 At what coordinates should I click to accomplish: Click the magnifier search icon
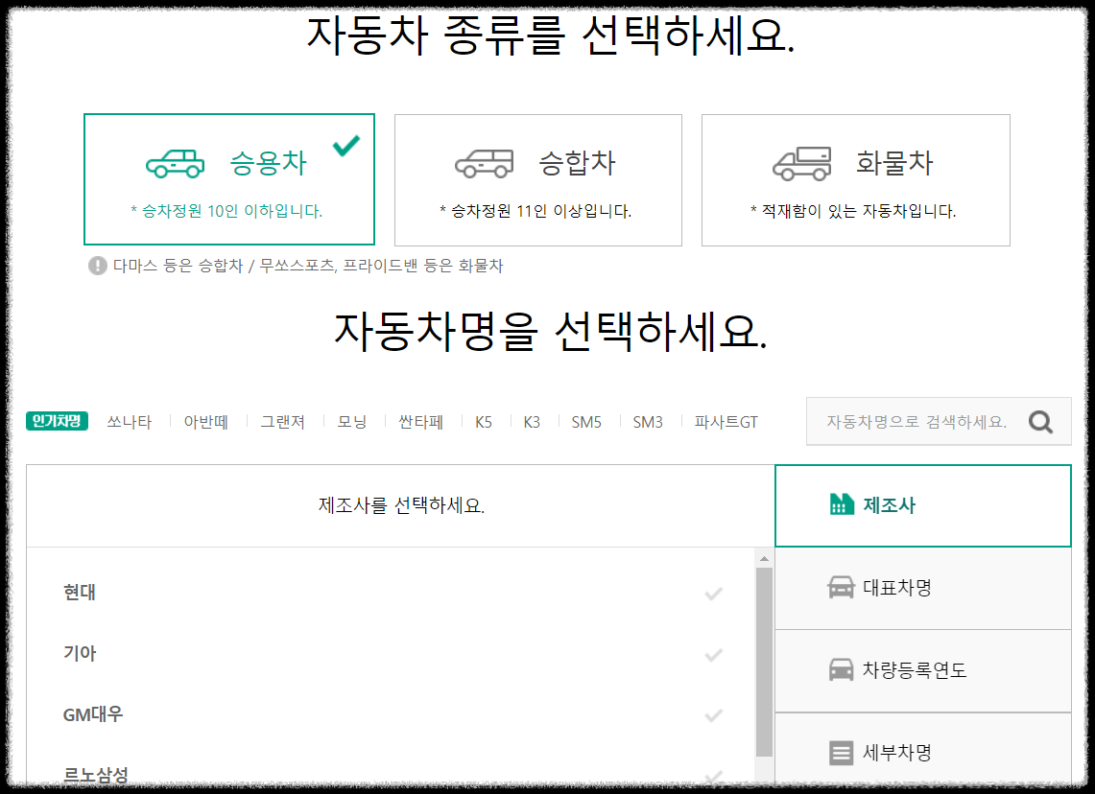click(1041, 421)
